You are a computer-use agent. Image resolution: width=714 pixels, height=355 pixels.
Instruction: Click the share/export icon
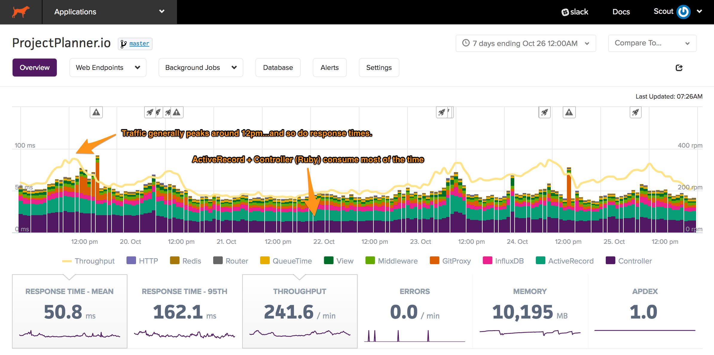tap(679, 68)
